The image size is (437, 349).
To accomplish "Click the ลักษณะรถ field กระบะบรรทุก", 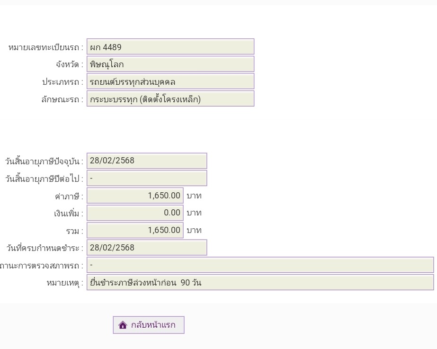I will pos(170,98).
